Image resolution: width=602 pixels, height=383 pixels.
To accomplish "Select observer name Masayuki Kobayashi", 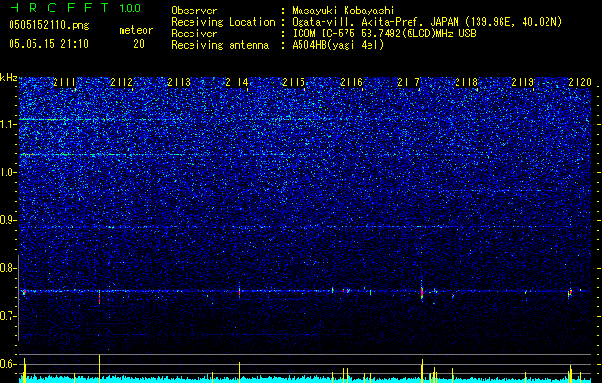I will click(344, 11).
